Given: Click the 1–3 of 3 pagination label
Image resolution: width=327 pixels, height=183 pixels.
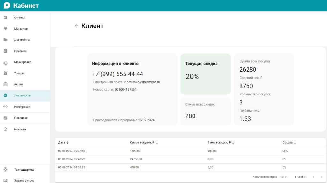Looking at the screenshot, I should tap(300, 177).
